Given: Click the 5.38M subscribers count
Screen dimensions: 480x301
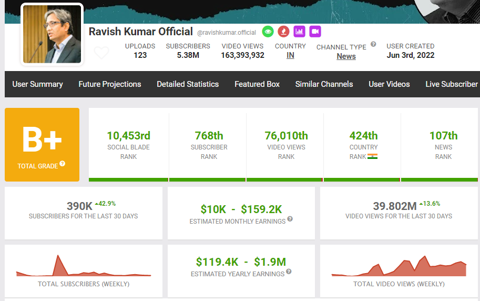Looking at the screenshot, I should coord(188,55).
